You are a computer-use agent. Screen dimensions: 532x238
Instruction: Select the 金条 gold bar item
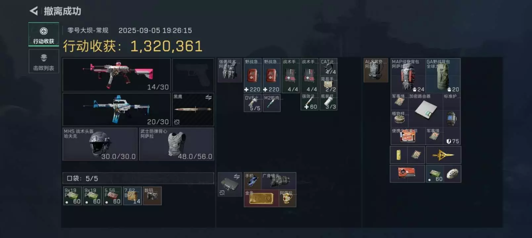click(261, 198)
